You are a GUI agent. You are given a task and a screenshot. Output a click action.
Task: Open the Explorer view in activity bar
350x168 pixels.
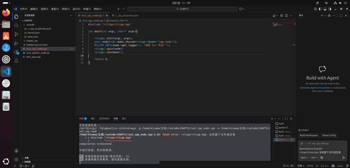pyautogui.click(x=16, y=17)
